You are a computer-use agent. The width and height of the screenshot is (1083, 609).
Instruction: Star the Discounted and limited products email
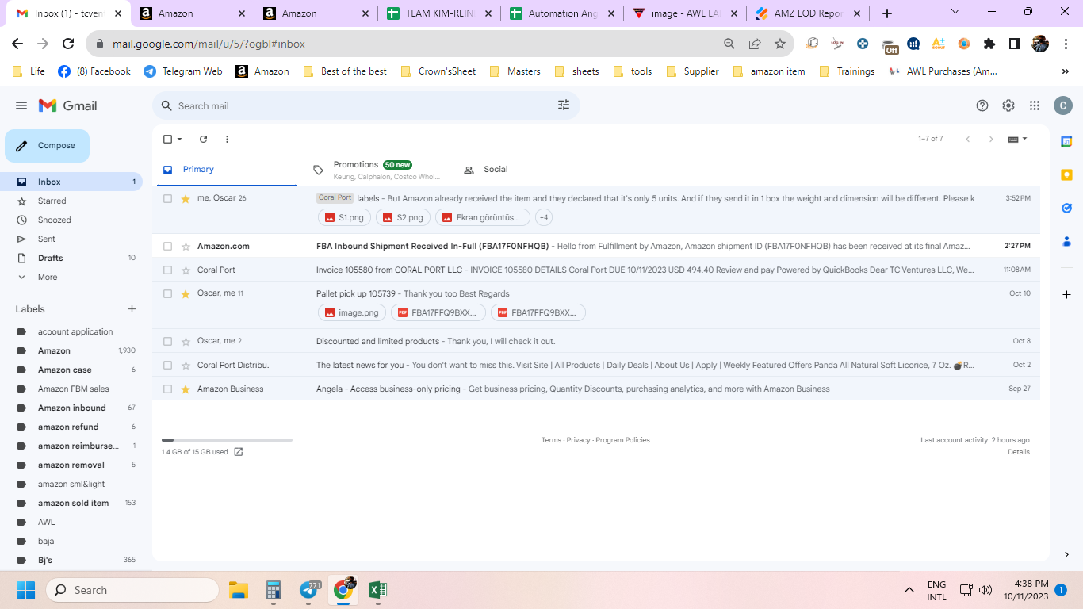[186, 341]
